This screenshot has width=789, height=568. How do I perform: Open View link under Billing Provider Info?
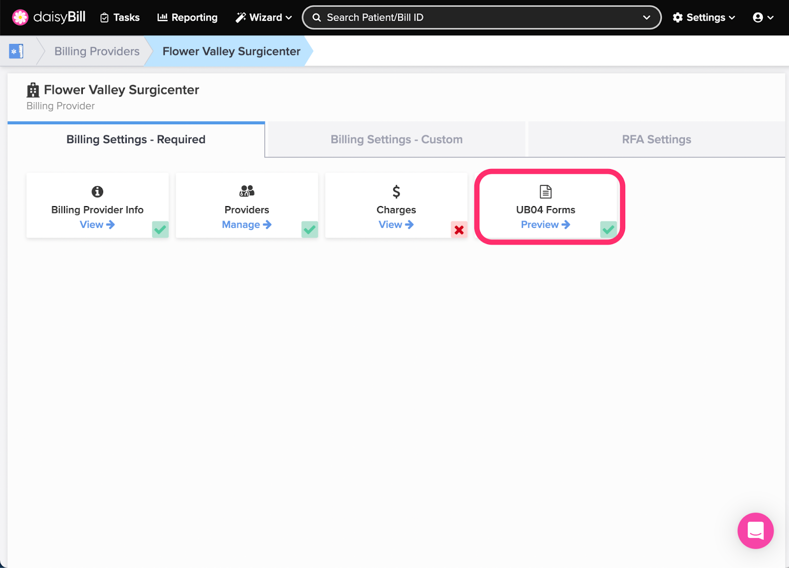(x=97, y=224)
